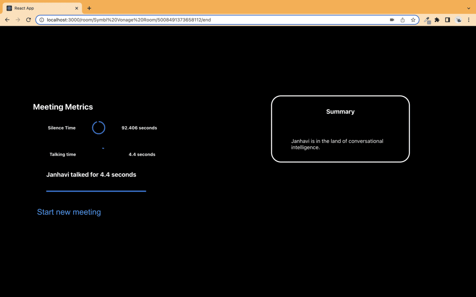Expand the tab search chevron

click(x=469, y=8)
